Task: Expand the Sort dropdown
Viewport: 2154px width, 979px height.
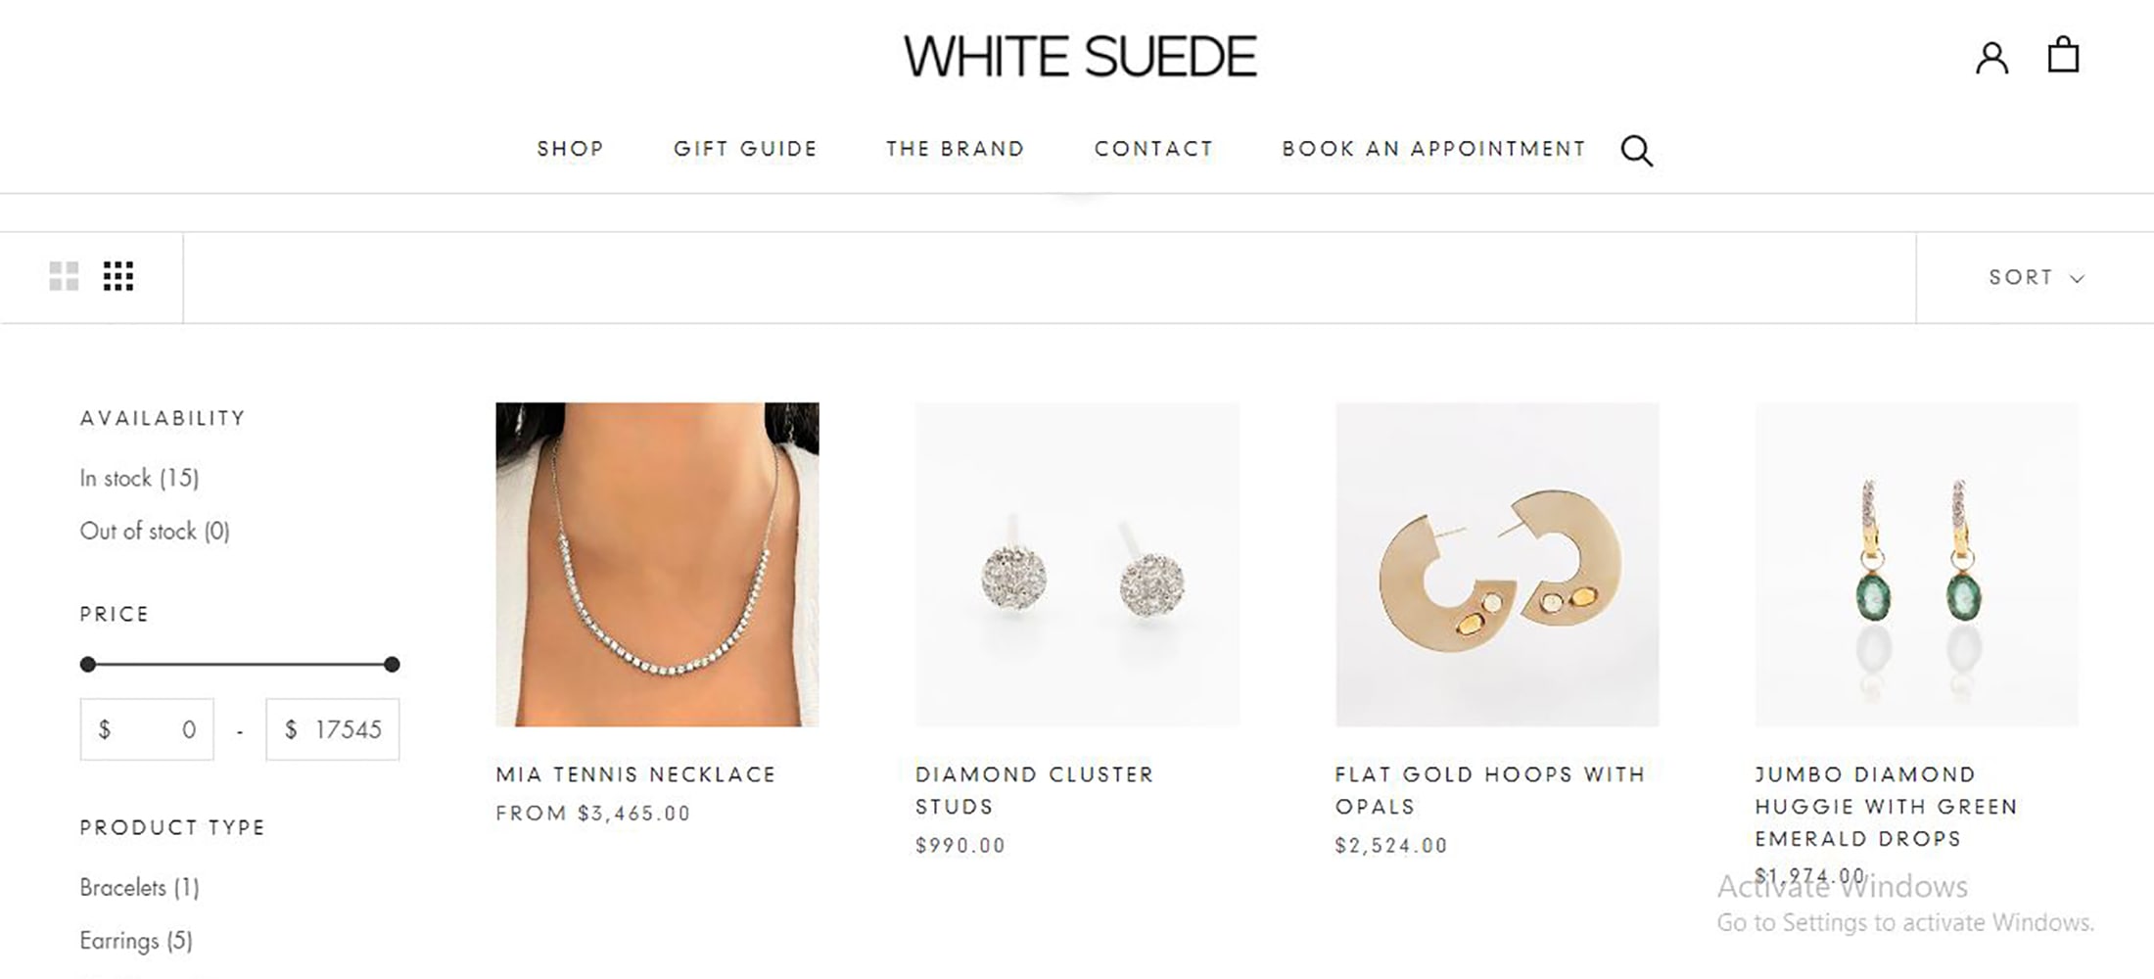Action: tap(2036, 278)
